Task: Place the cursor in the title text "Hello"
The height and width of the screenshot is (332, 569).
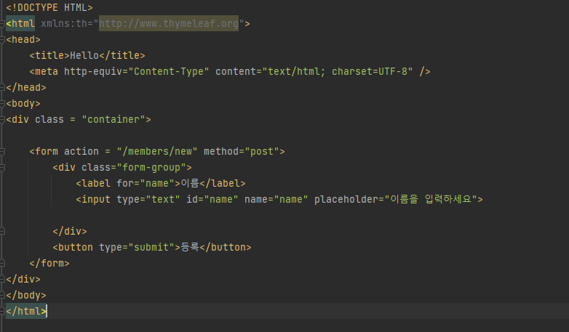Action: click(84, 55)
